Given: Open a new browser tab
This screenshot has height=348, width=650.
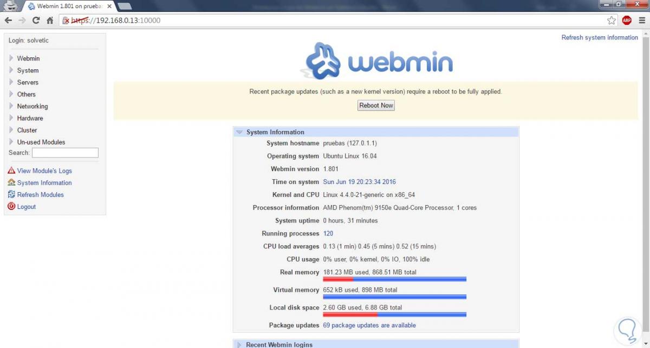Looking at the screenshot, I should point(125,6).
